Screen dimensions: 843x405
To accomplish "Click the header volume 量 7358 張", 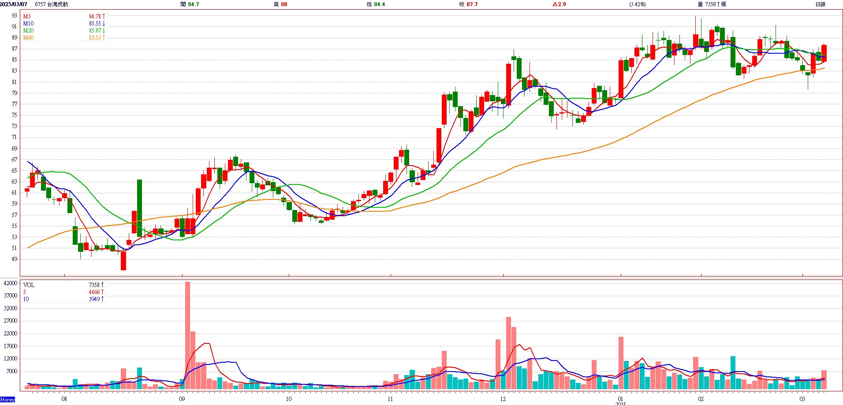I will click(x=712, y=4).
